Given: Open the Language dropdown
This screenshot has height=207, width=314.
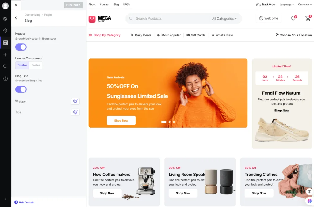Looking at the screenshot, I should pos(287,4).
